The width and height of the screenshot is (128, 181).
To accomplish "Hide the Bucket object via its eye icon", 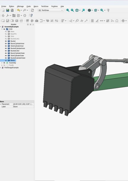I will [x=6, y=41].
